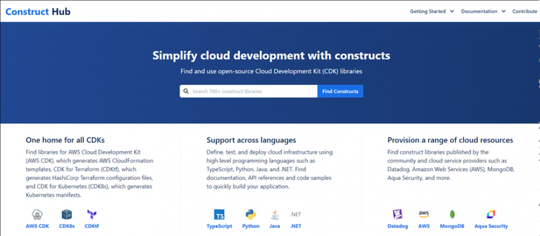Expand the Documentation chevron
540x236 pixels.
503,11
